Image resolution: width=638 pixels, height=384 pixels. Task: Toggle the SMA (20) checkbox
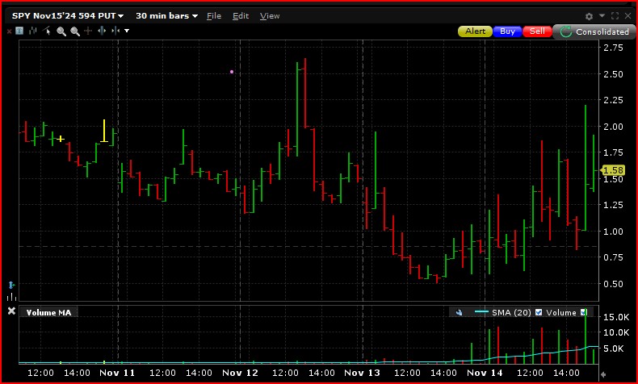539,312
